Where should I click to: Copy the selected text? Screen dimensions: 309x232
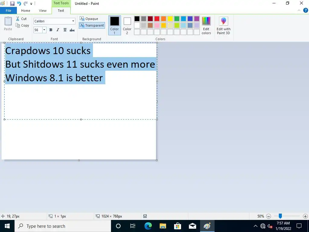coord(22,25)
